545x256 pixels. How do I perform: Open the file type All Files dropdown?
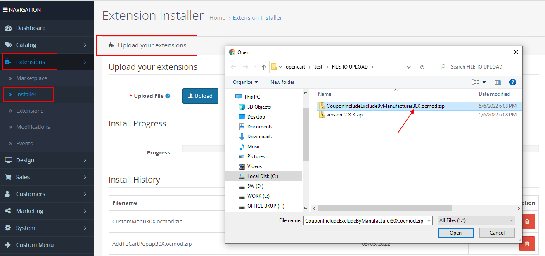[x=476, y=220]
